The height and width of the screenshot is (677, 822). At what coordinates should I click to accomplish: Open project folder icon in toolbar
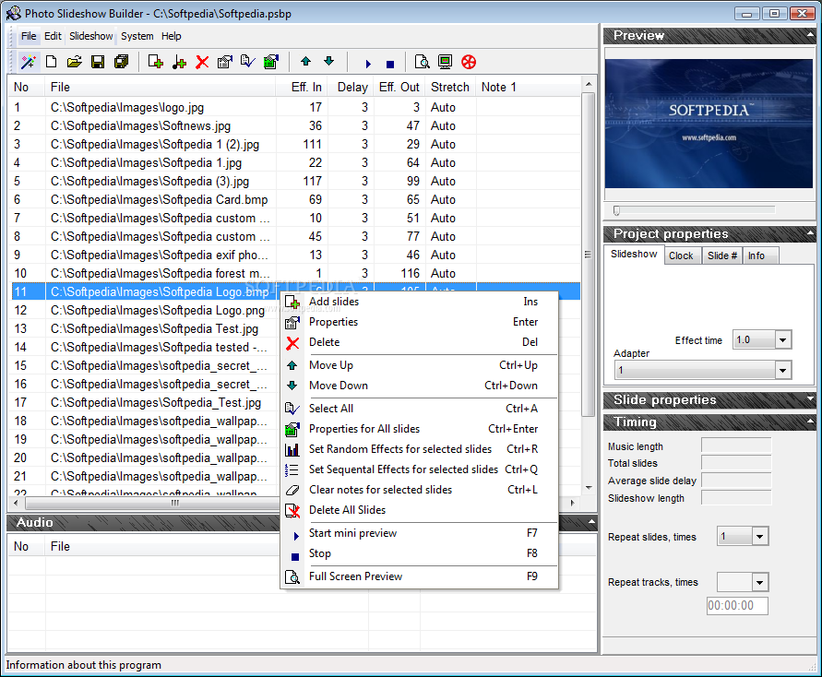[x=75, y=62]
